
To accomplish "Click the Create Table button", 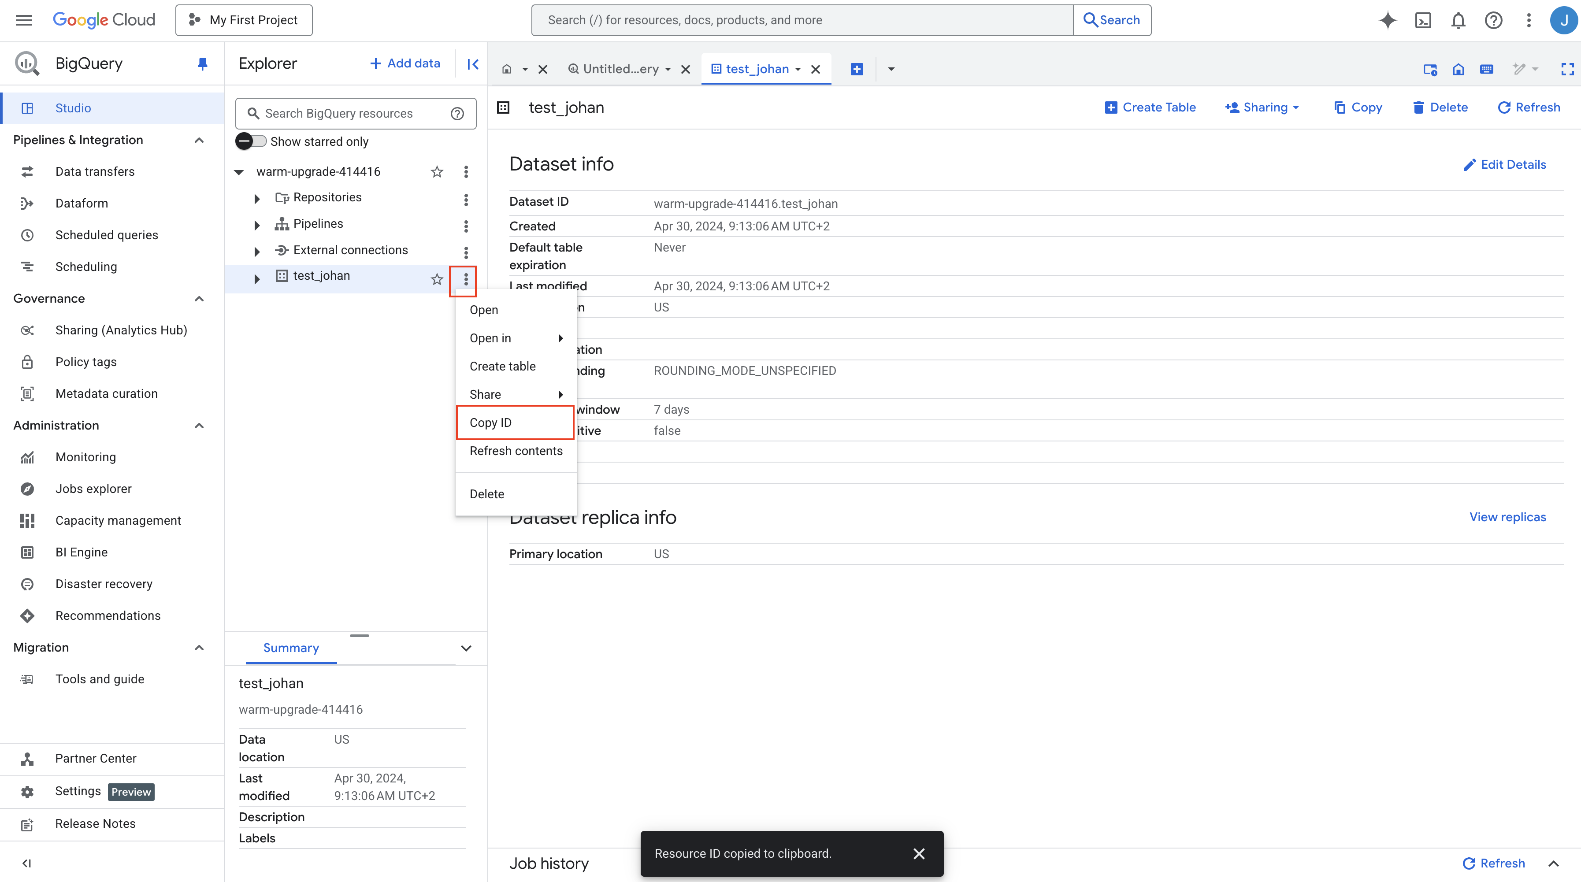I will tap(1150, 107).
